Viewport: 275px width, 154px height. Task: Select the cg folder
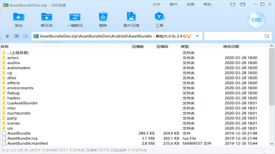click(9, 73)
